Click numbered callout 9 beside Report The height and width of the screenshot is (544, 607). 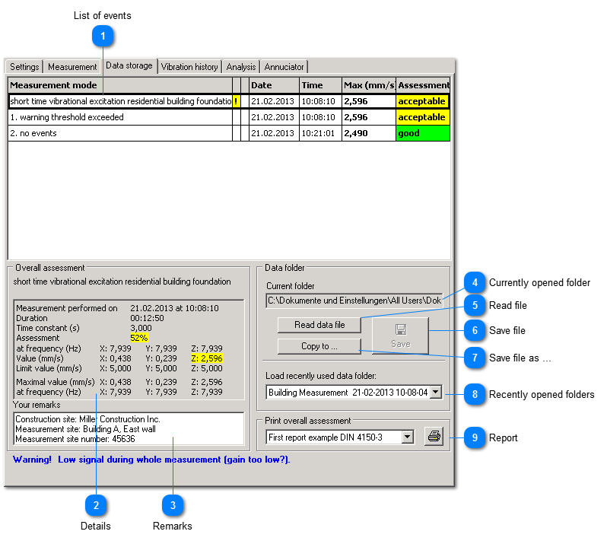[475, 437]
